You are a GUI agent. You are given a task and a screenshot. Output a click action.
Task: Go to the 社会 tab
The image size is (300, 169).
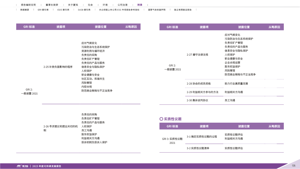pyautogui.click(x=90, y=5)
